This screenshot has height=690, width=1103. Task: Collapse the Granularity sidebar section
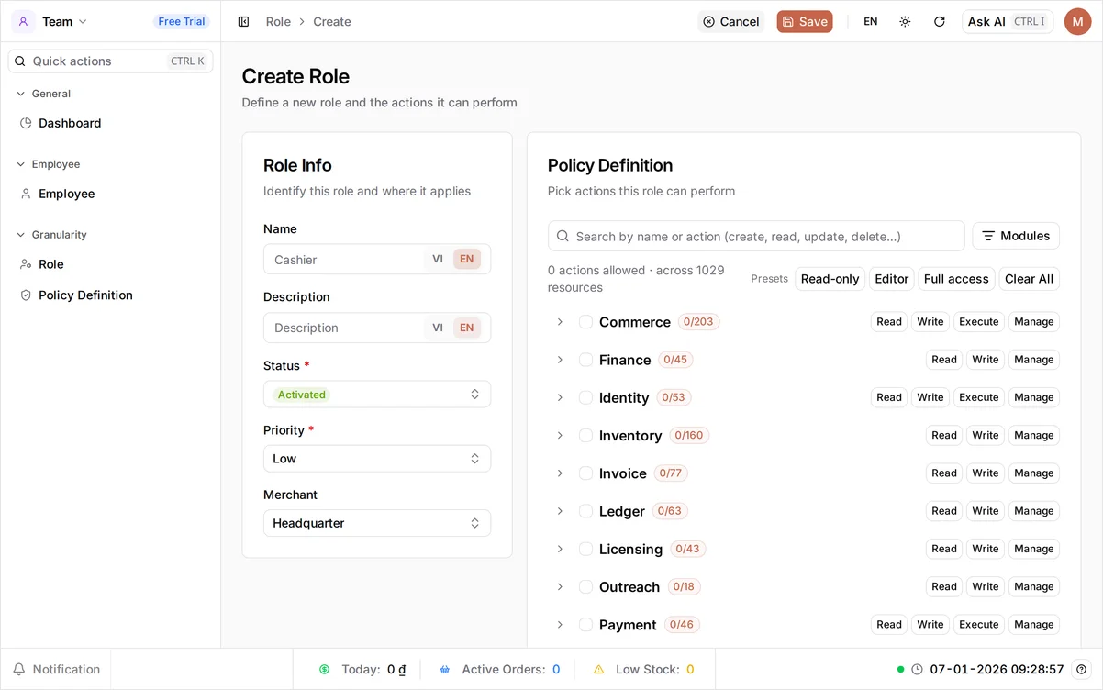click(52, 235)
